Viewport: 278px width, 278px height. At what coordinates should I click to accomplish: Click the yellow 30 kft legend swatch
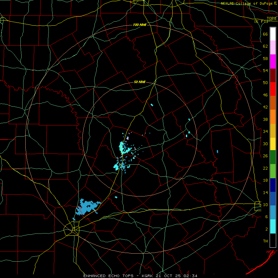273,144
